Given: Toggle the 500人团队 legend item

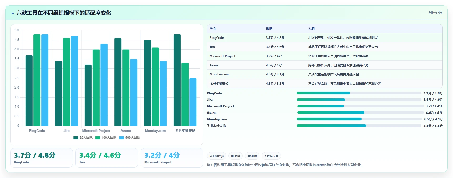Looking at the screenshot, I should point(130,138).
